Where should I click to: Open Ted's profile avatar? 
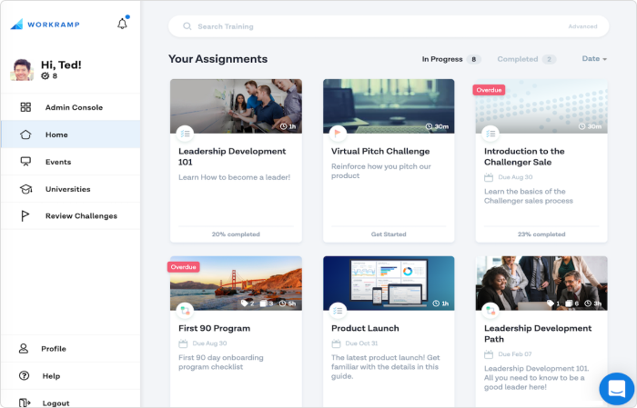pos(22,70)
